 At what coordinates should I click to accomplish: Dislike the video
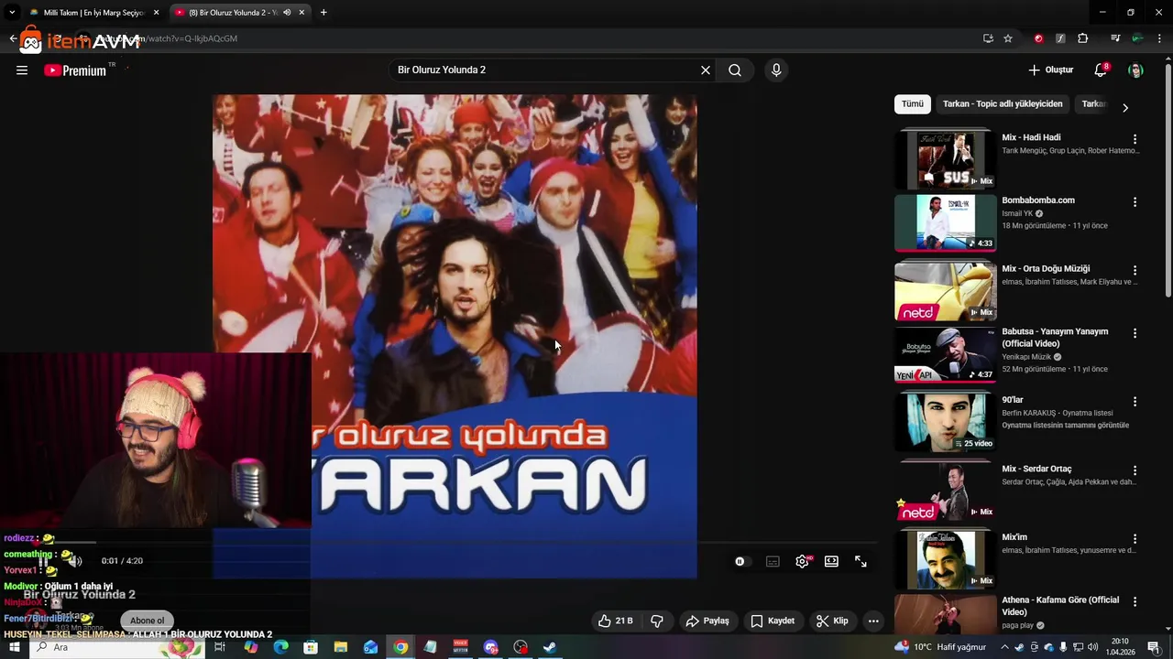pos(657,621)
